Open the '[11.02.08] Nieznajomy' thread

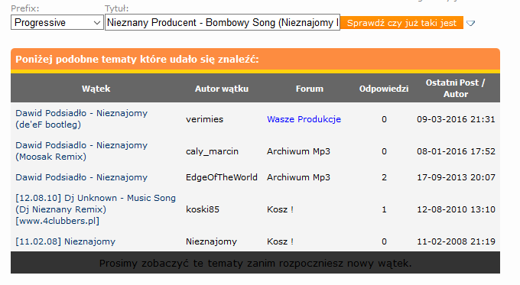coord(65,241)
